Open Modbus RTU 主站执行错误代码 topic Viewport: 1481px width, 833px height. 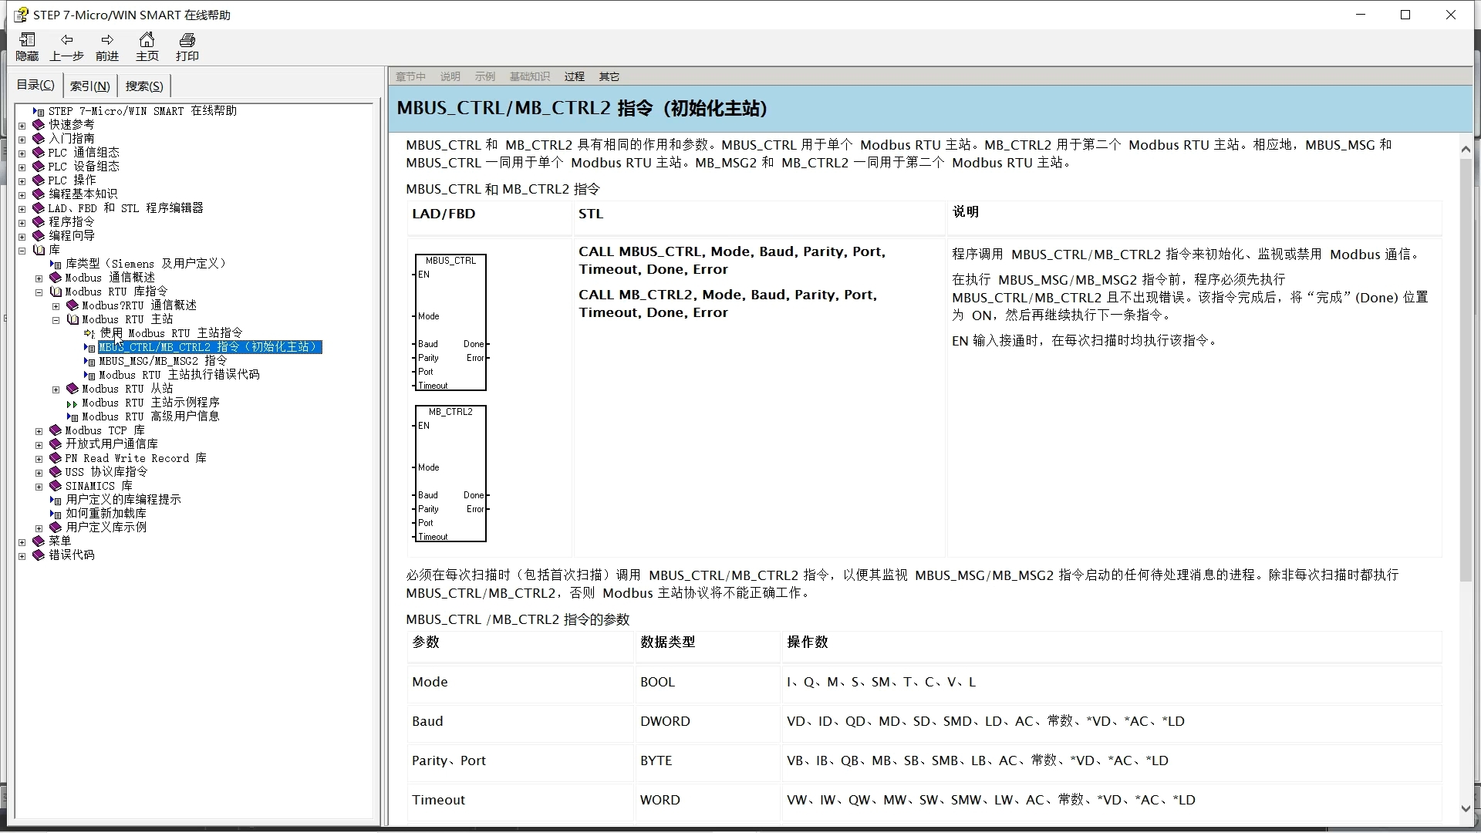pos(180,375)
